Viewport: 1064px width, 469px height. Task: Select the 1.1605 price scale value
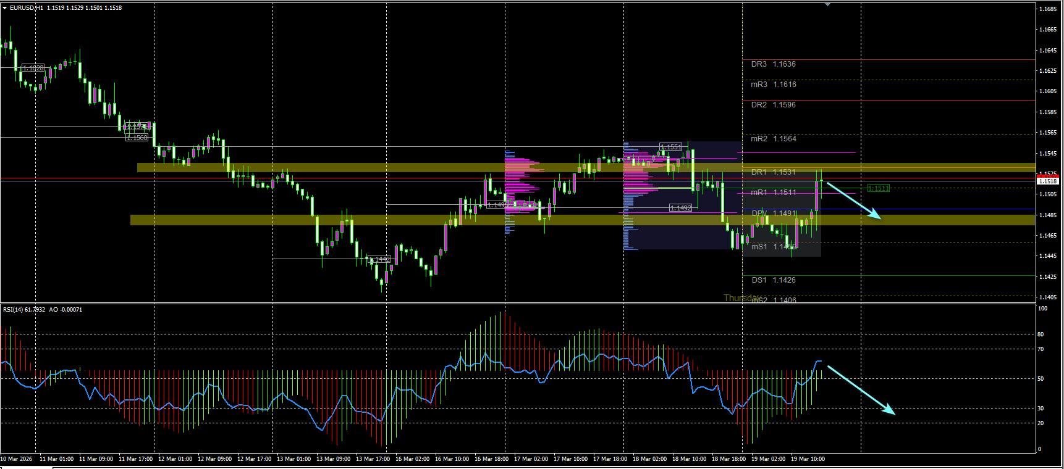click(1047, 91)
